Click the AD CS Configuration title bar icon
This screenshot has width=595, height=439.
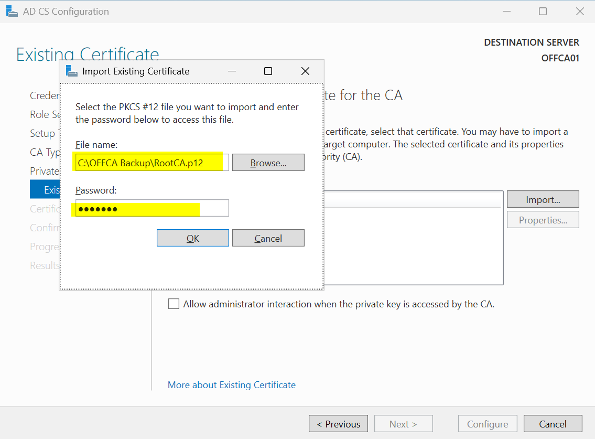[x=12, y=11]
